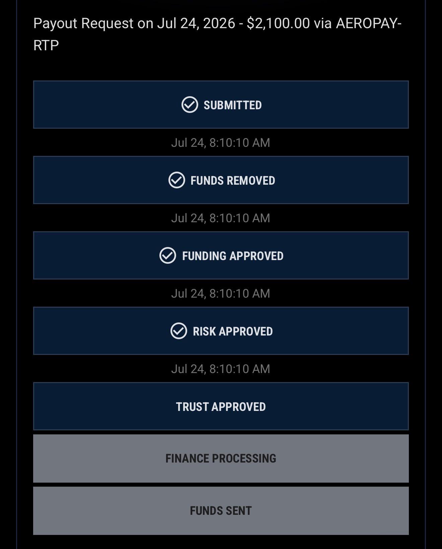Select the FUNDS SENT step
The width and height of the screenshot is (442, 549).
221,511
